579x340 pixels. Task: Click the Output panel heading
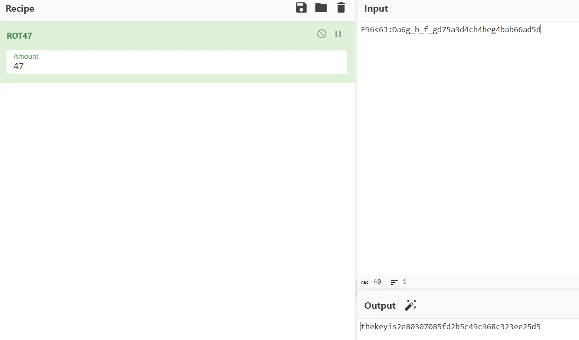pyautogui.click(x=380, y=306)
